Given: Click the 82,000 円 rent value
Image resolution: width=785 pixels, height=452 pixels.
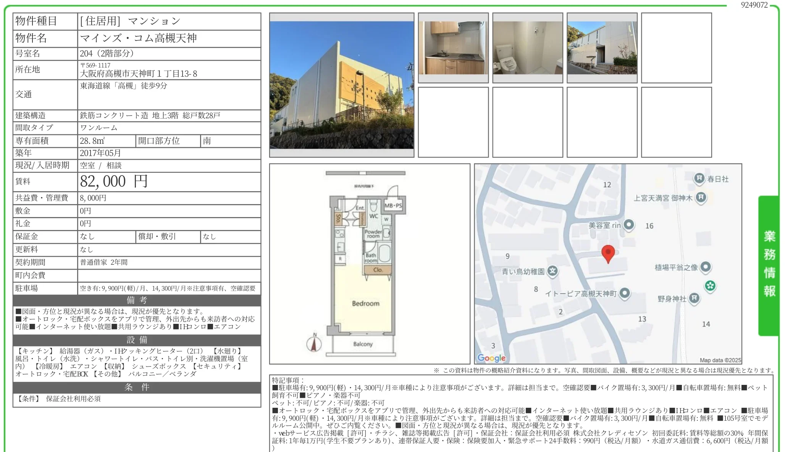Looking at the screenshot, I should (x=114, y=181).
